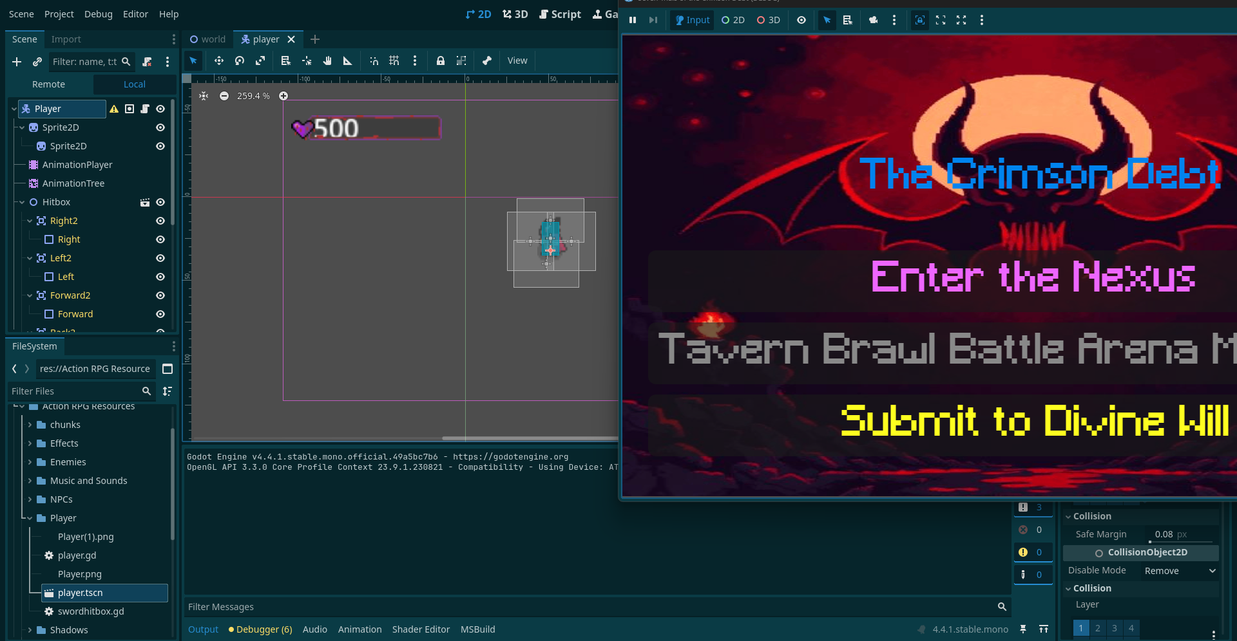Screen dimensions: 1237x641
Task: Expand the Shadows folder in FileSystem
Action: 30,630
